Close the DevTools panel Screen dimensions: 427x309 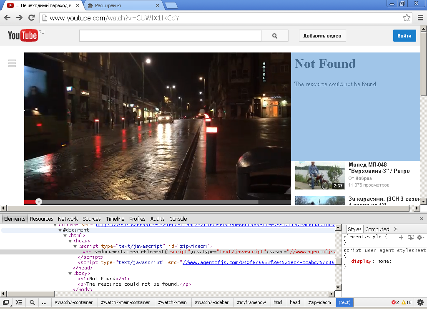(422, 219)
